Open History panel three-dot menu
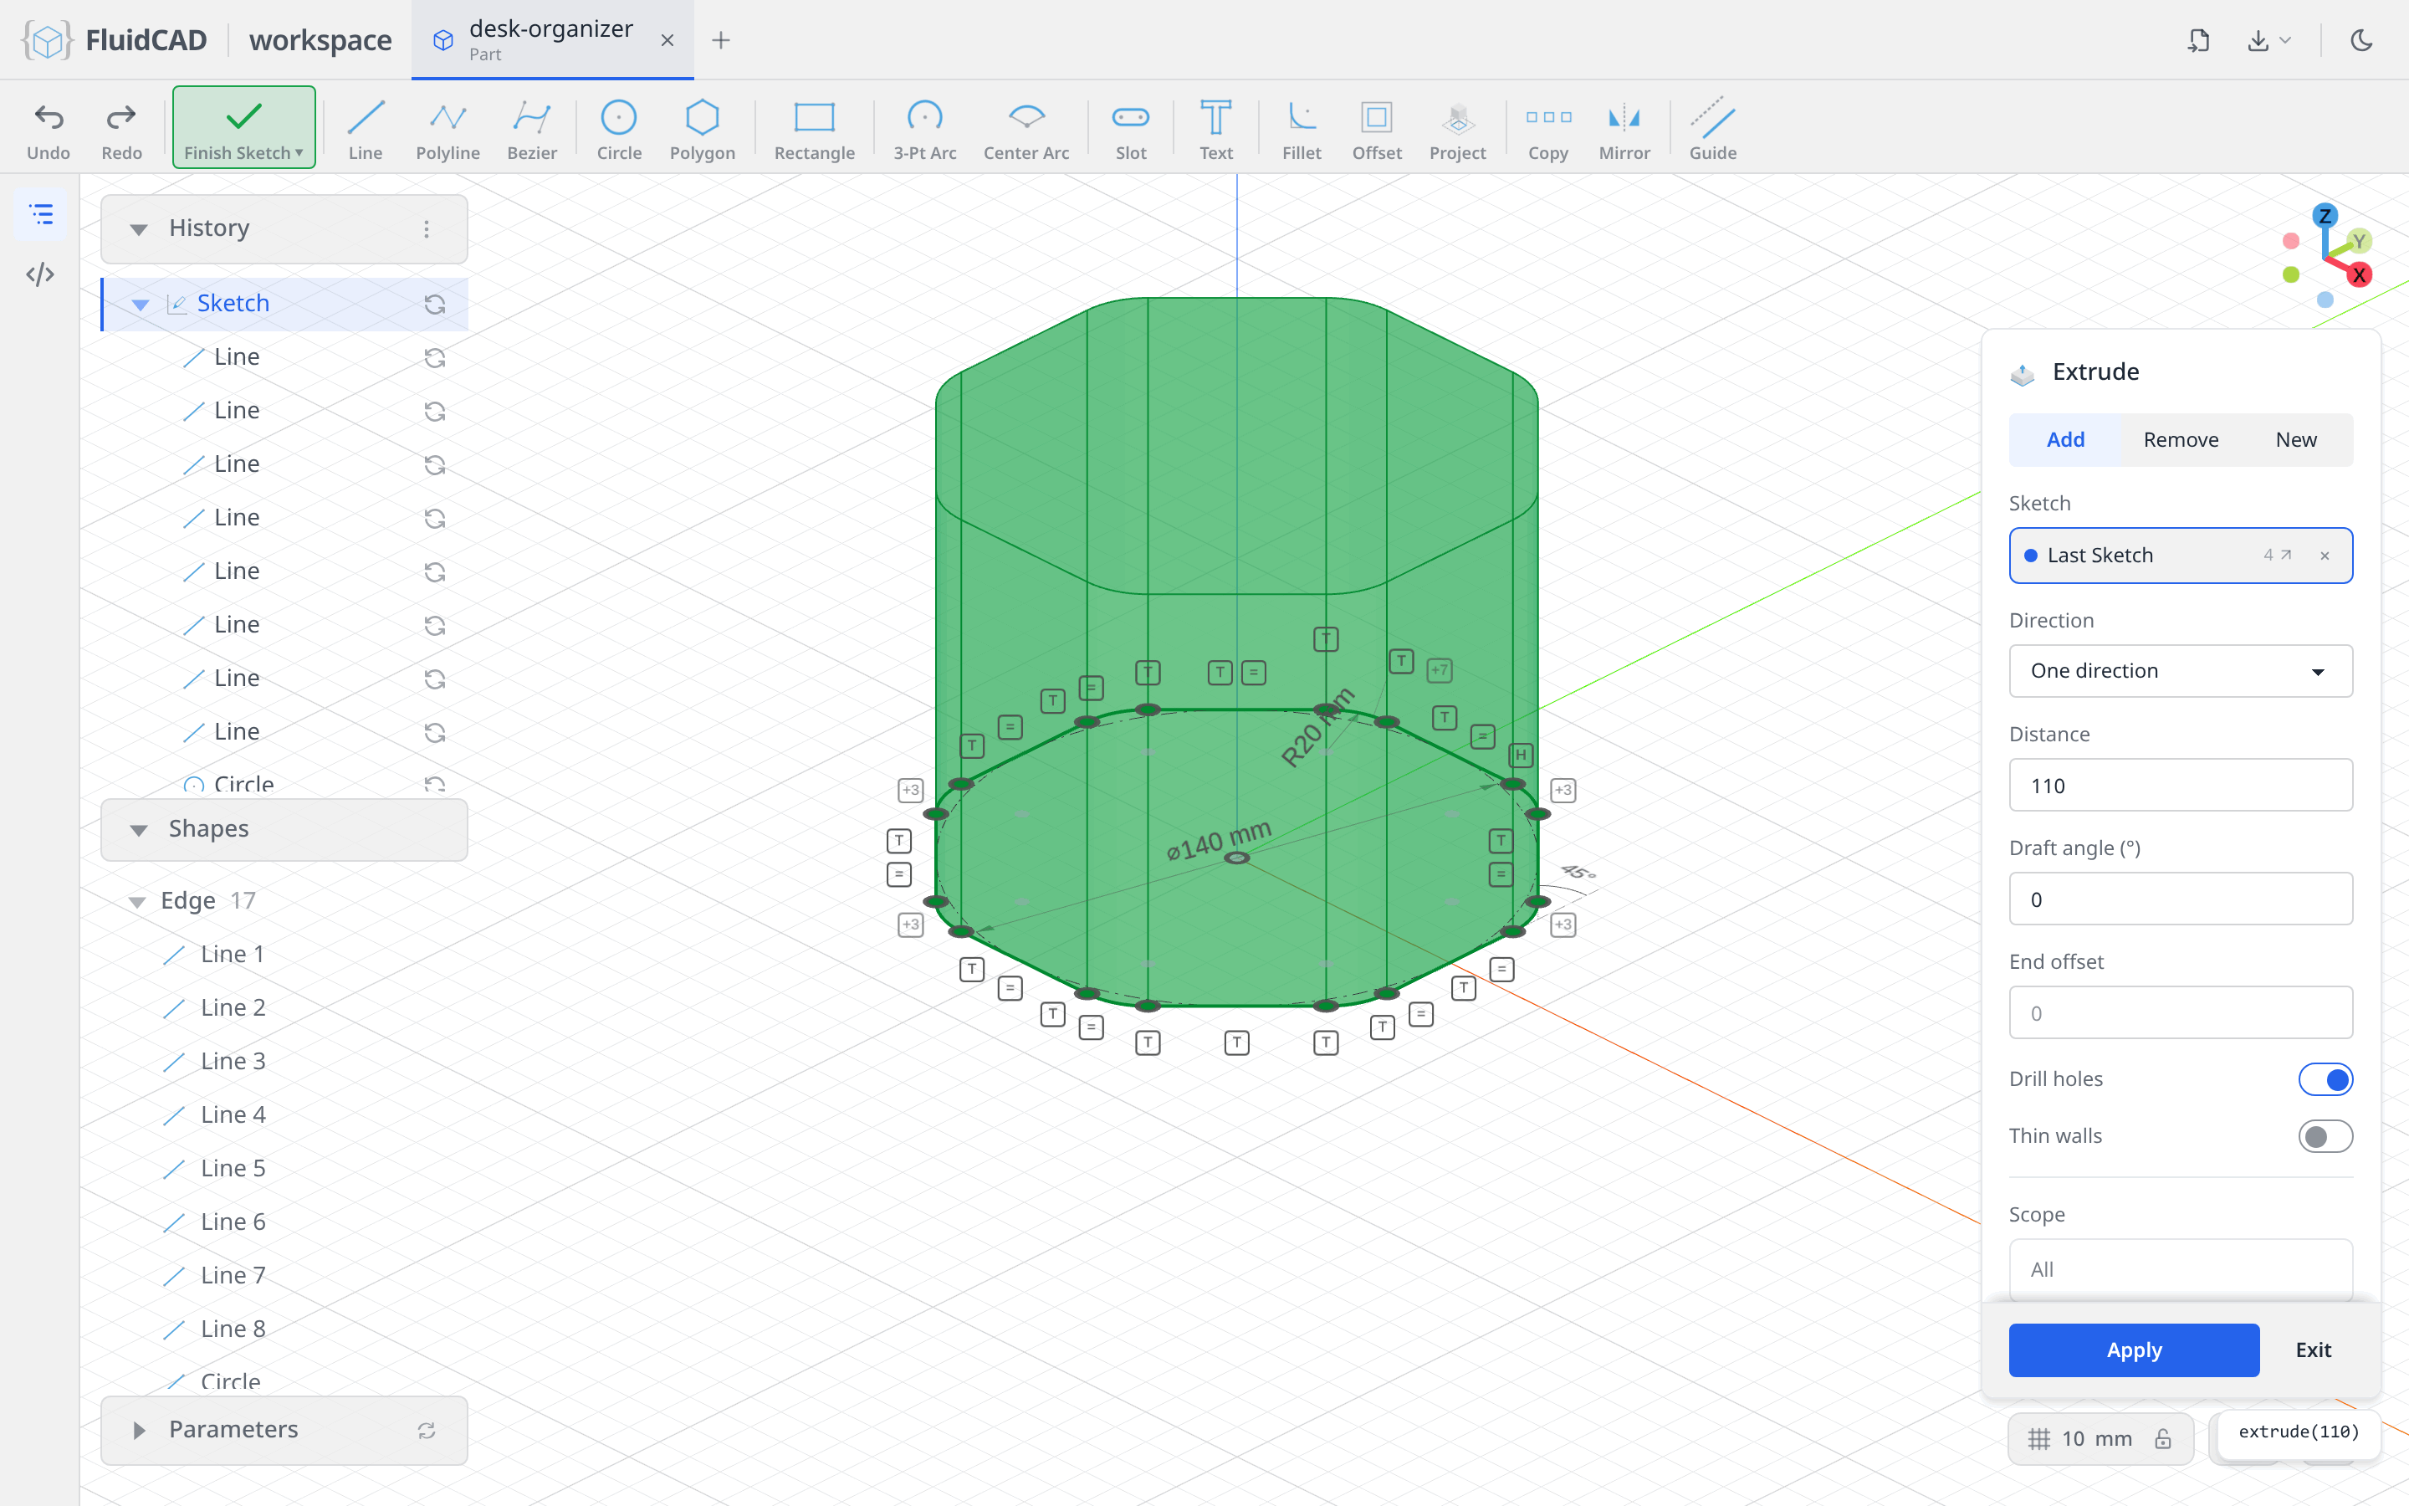 [426, 229]
